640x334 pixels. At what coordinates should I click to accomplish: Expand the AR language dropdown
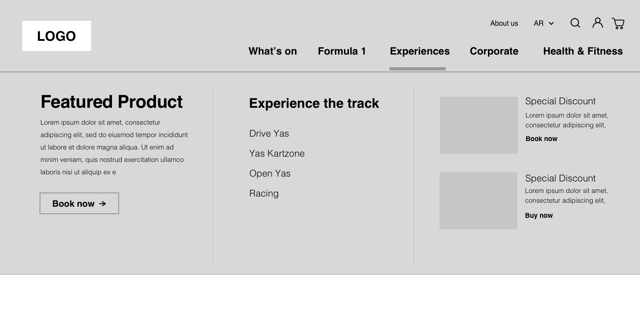pos(544,24)
